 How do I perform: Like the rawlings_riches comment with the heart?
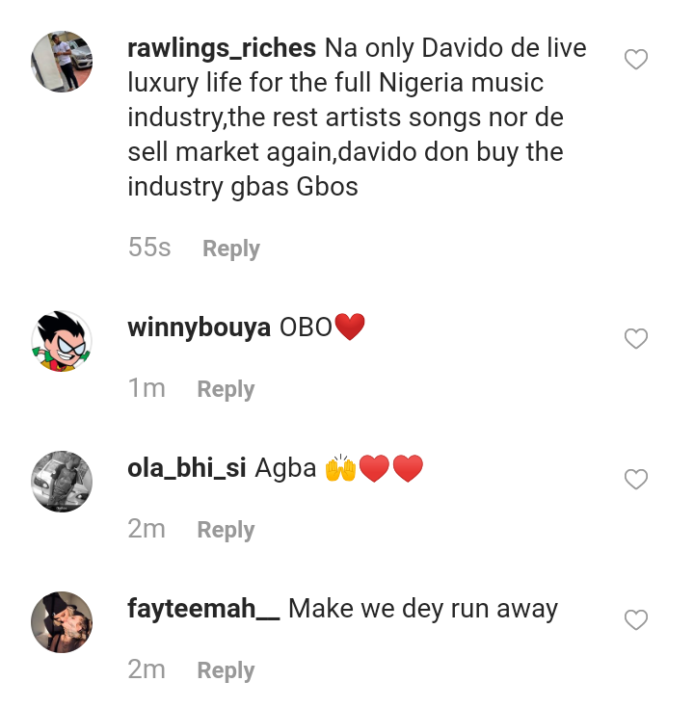click(x=636, y=60)
